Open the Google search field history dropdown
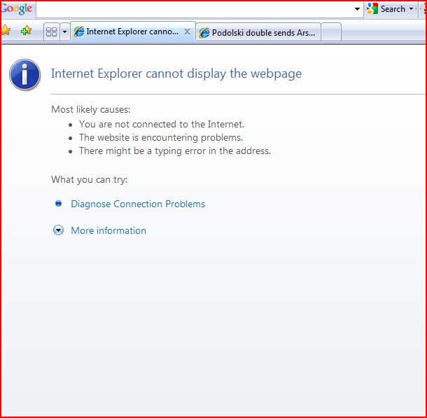Image resolution: width=427 pixels, height=418 pixels. tap(357, 9)
